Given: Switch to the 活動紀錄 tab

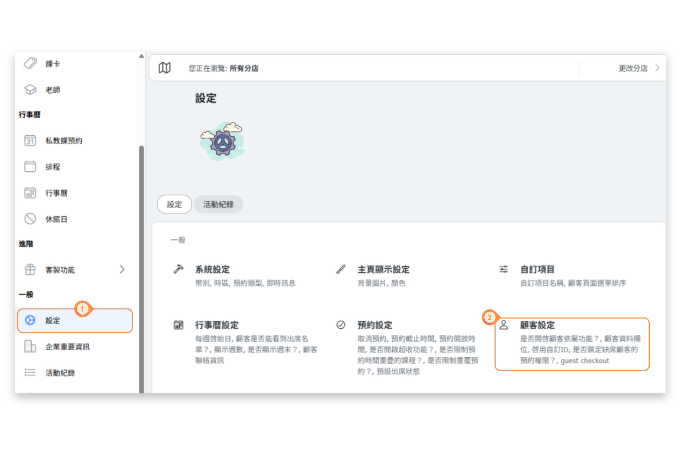Looking at the screenshot, I should coord(218,204).
